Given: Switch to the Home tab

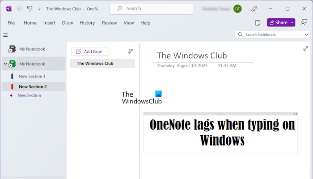Looking at the screenshot, I should (x=30, y=23).
